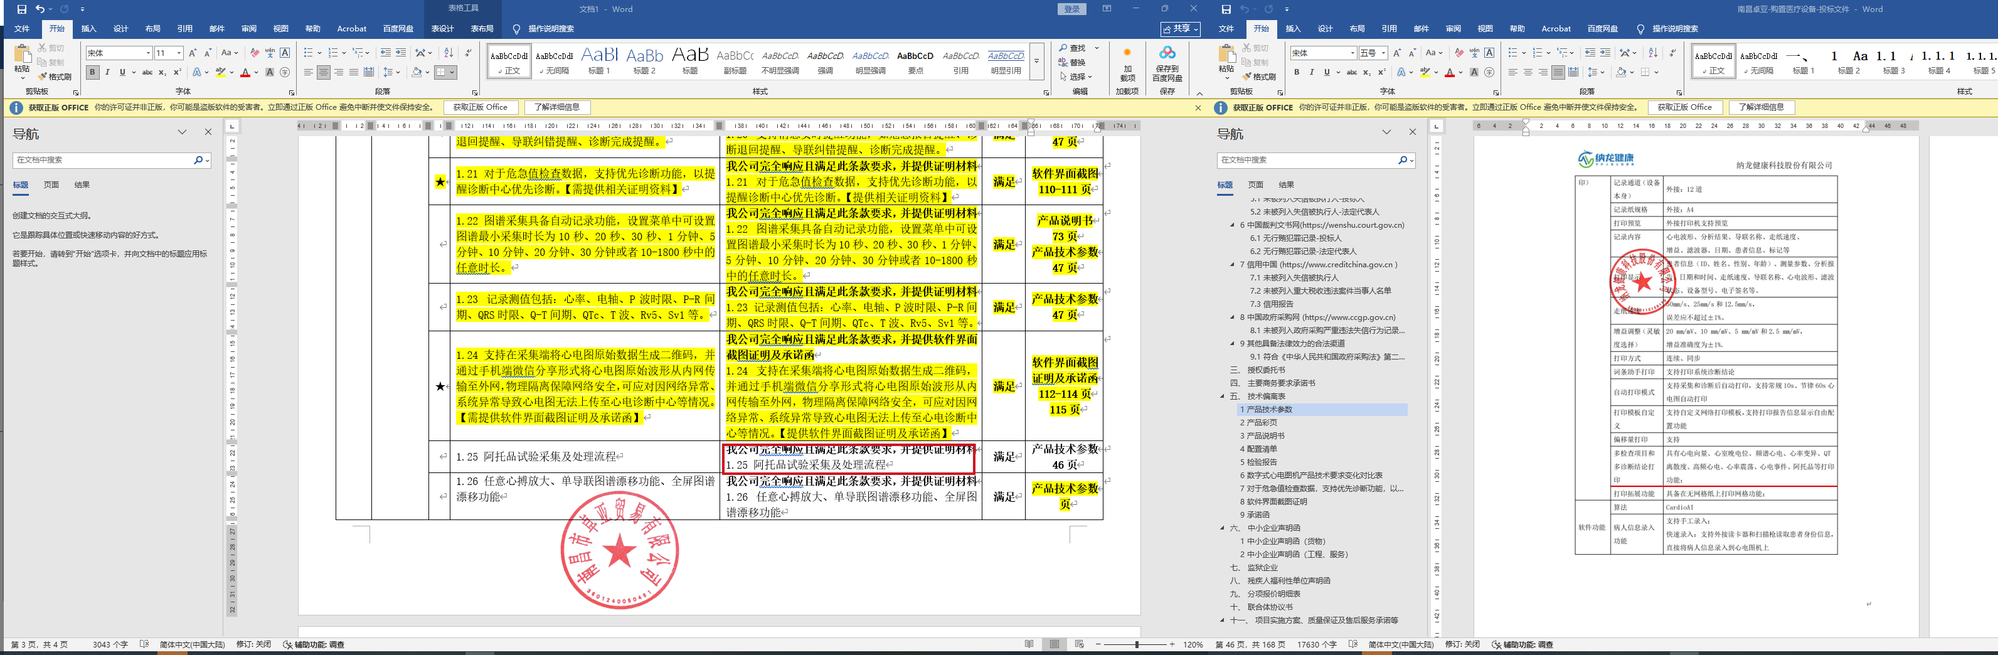The image size is (1998, 655).
Task: Click 获取正版 Office button in the 文档1 window
Action: (x=480, y=107)
